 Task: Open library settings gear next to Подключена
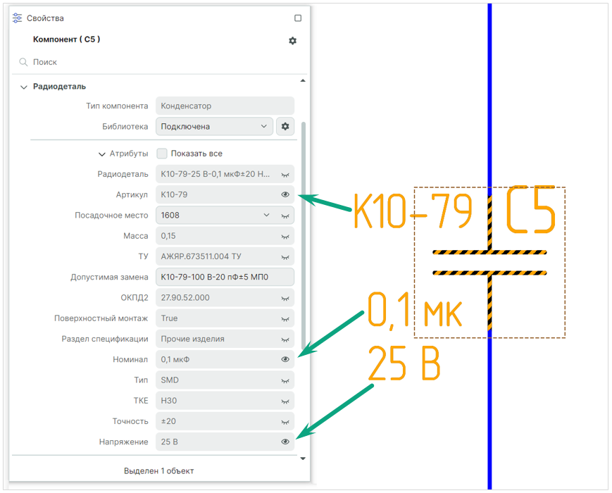[285, 127]
